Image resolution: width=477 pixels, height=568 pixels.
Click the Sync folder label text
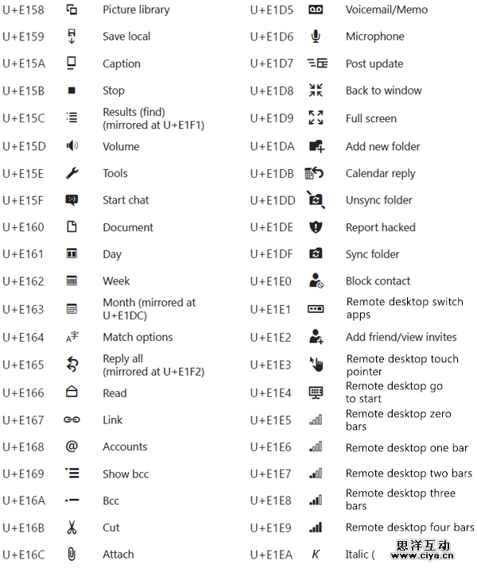(x=372, y=254)
